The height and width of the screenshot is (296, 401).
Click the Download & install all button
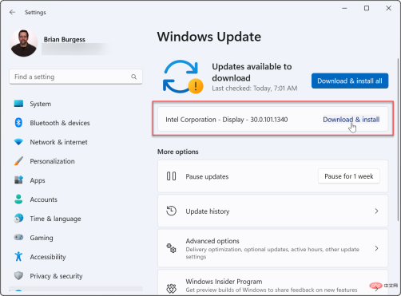coord(350,81)
